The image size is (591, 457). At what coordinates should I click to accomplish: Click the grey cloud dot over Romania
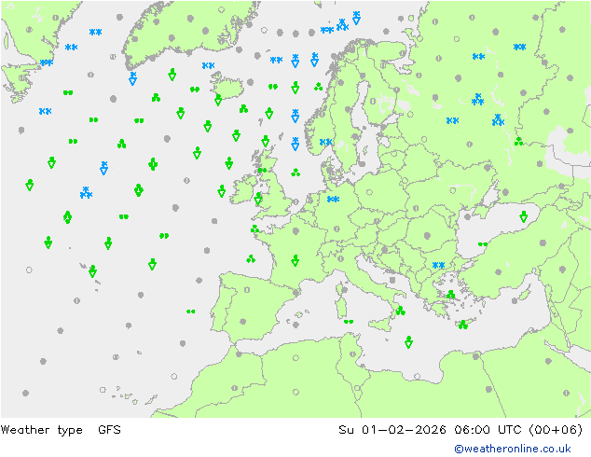pos(427,236)
